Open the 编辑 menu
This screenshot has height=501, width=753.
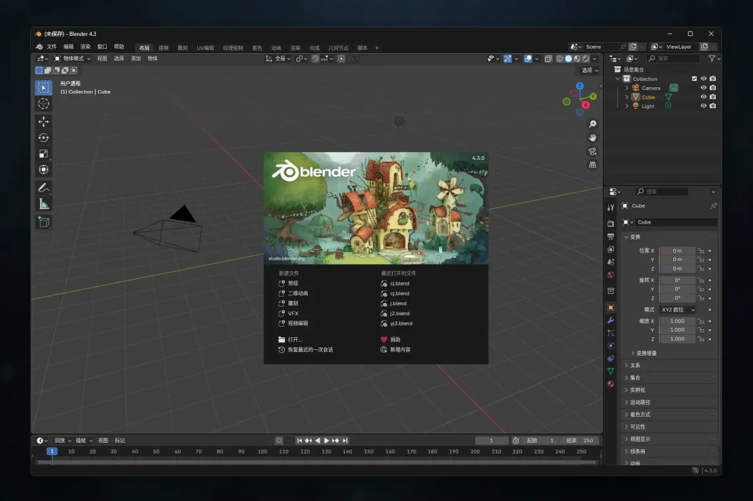click(x=69, y=47)
